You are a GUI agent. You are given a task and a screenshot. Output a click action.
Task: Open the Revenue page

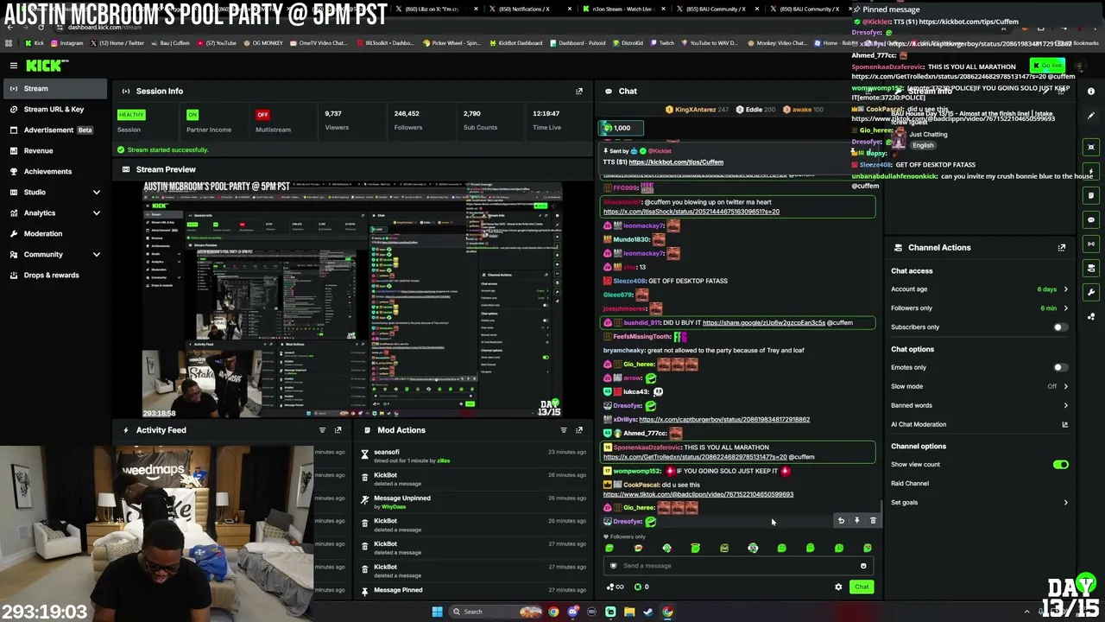click(55, 150)
